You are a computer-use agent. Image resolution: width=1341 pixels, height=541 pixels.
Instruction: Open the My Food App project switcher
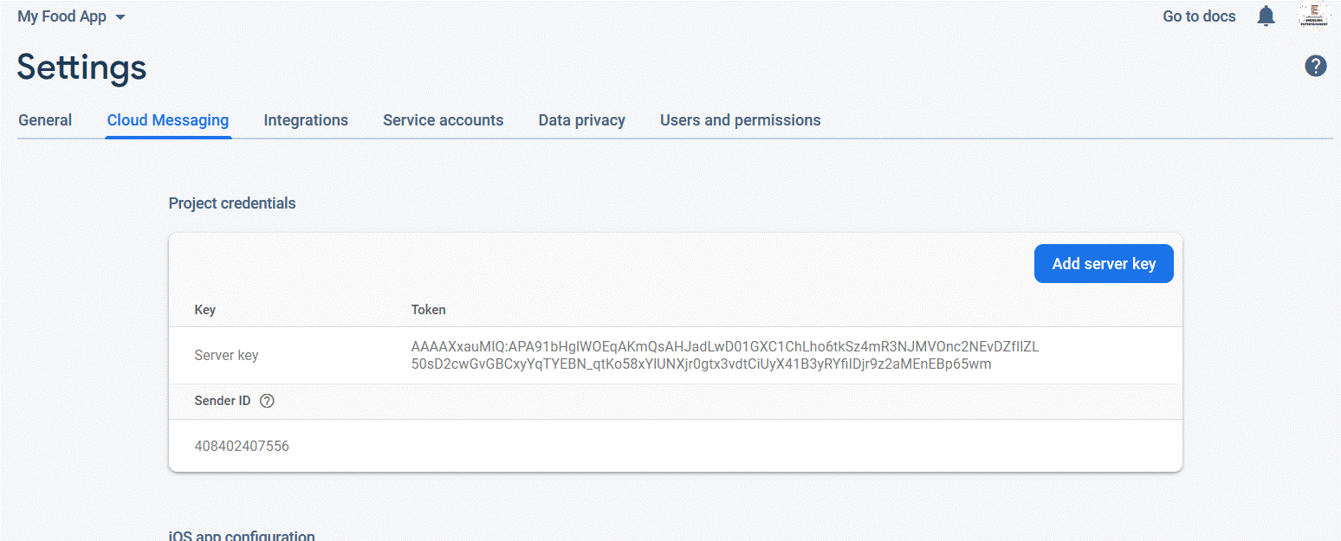point(62,16)
